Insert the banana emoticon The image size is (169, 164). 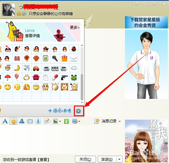[17, 68]
